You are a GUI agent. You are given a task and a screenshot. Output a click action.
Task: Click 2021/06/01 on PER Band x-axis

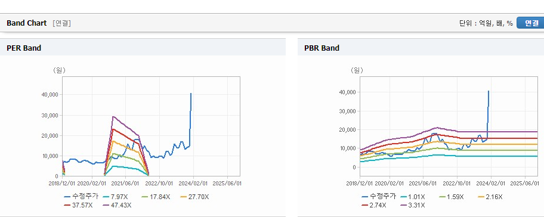pyautogui.click(x=125, y=183)
